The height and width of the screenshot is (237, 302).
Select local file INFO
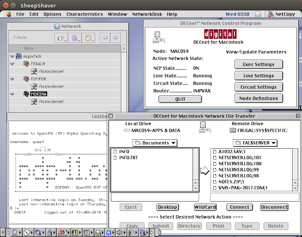pyautogui.click(x=124, y=152)
